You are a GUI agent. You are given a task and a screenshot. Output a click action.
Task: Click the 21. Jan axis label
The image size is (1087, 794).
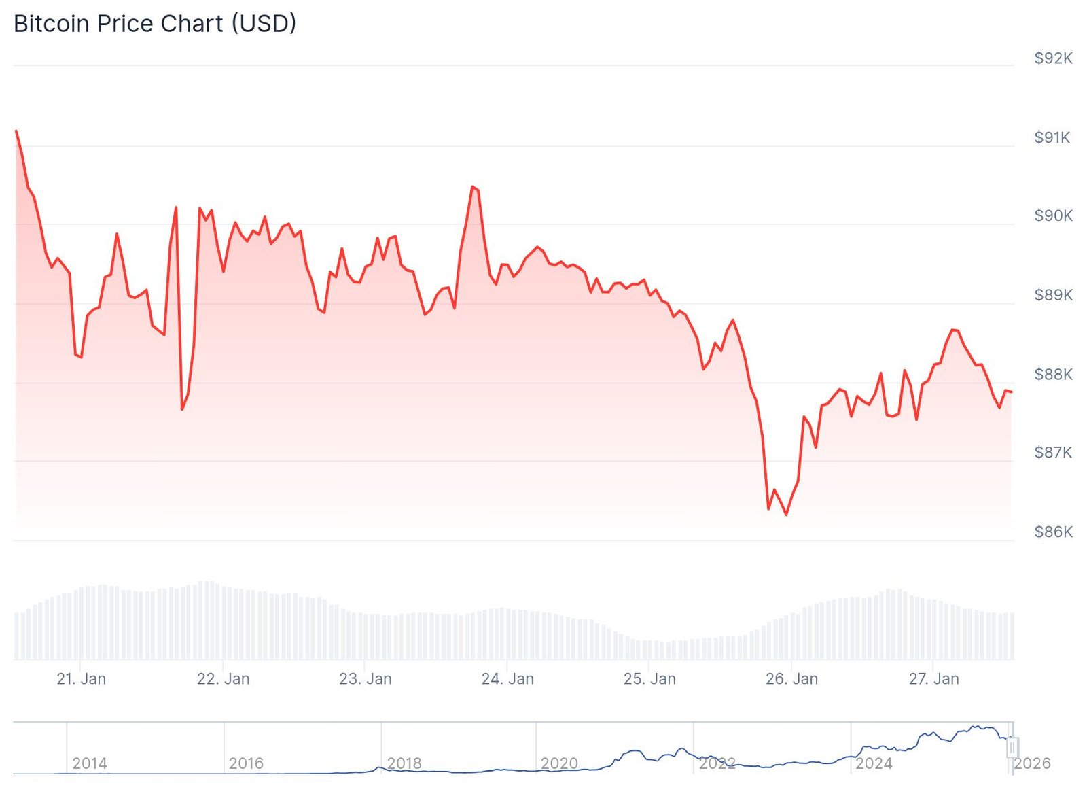click(x=82, y=679)
